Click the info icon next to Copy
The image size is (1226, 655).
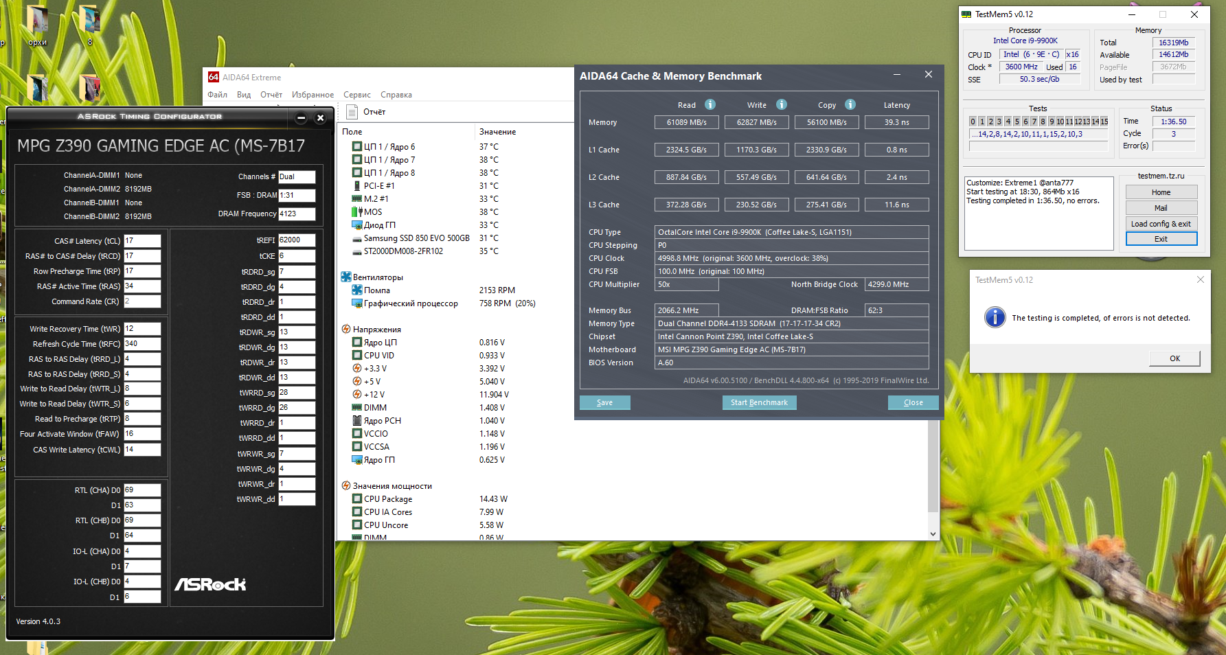coord(850,104)
